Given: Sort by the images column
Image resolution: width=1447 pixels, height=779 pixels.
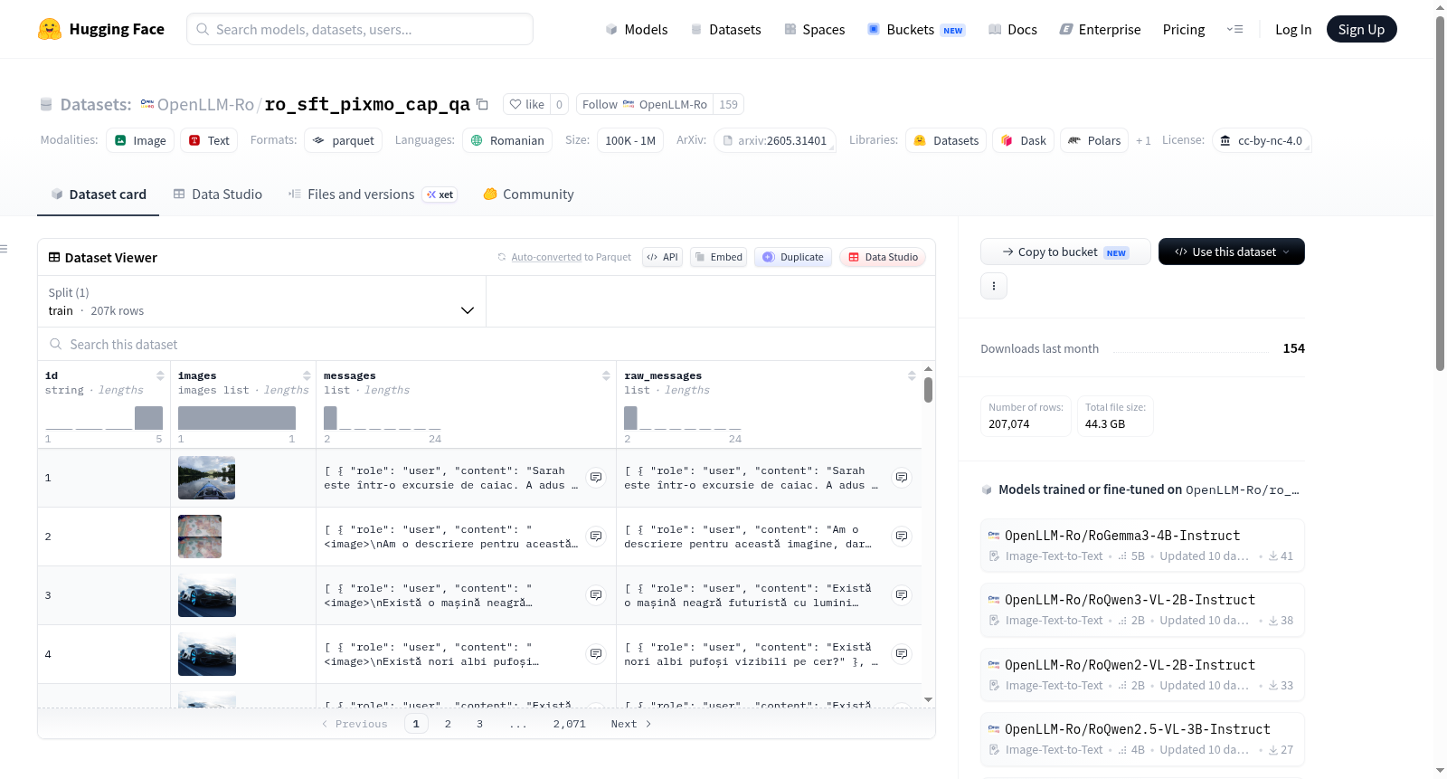Looking at the screenshot, I should (x=307, y=375).
